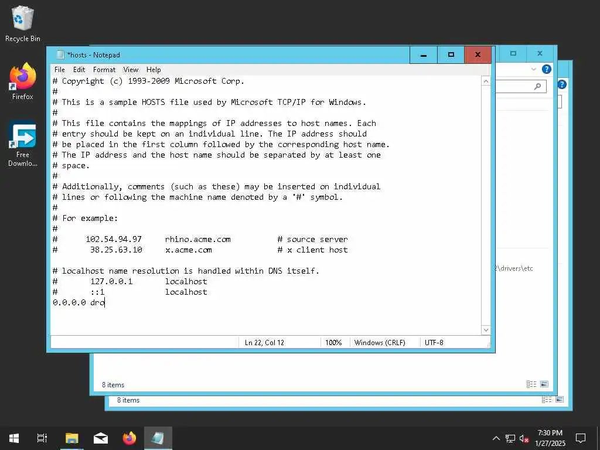This screenshot has width=600, height=450.
Task: Switch front Explorer to details view icon
Action: (531, 384)
